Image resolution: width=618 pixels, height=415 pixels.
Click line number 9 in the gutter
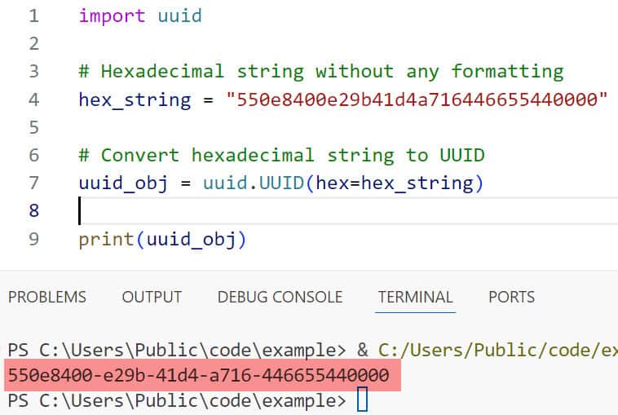coord(33,239)
